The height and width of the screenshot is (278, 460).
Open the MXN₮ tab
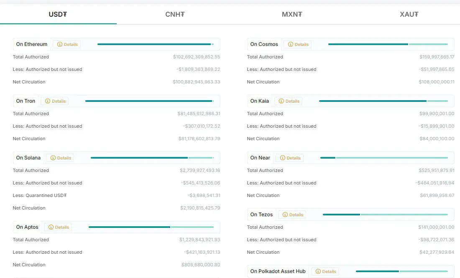pyautogui.click(x=292, y=14)
